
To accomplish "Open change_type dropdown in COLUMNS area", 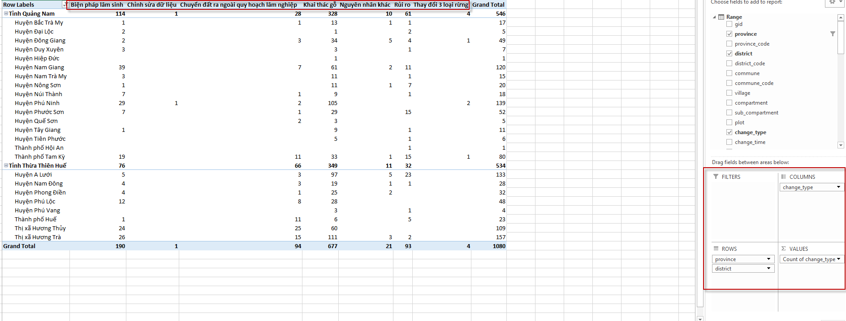I will coord(838,187).
